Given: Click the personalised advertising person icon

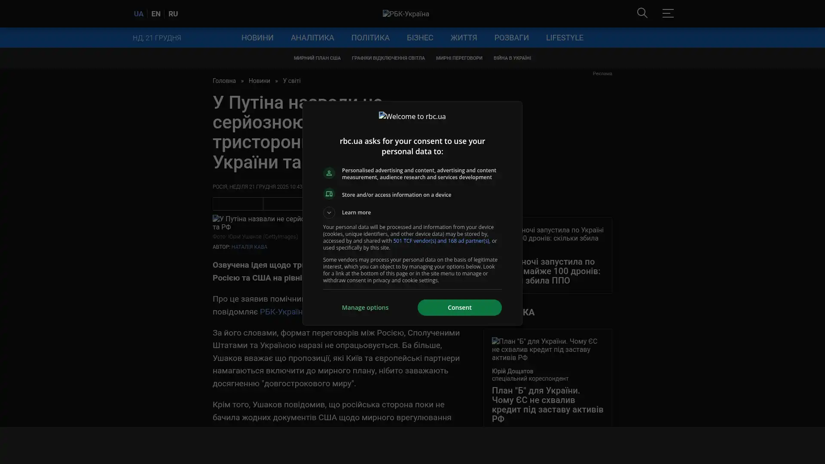Looking at the screenshot, I should [329, 173].
